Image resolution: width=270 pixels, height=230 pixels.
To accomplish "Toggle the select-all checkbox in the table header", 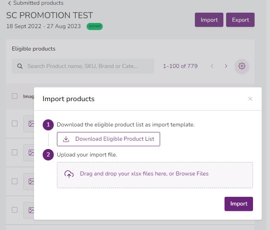I will pos(15,96).
